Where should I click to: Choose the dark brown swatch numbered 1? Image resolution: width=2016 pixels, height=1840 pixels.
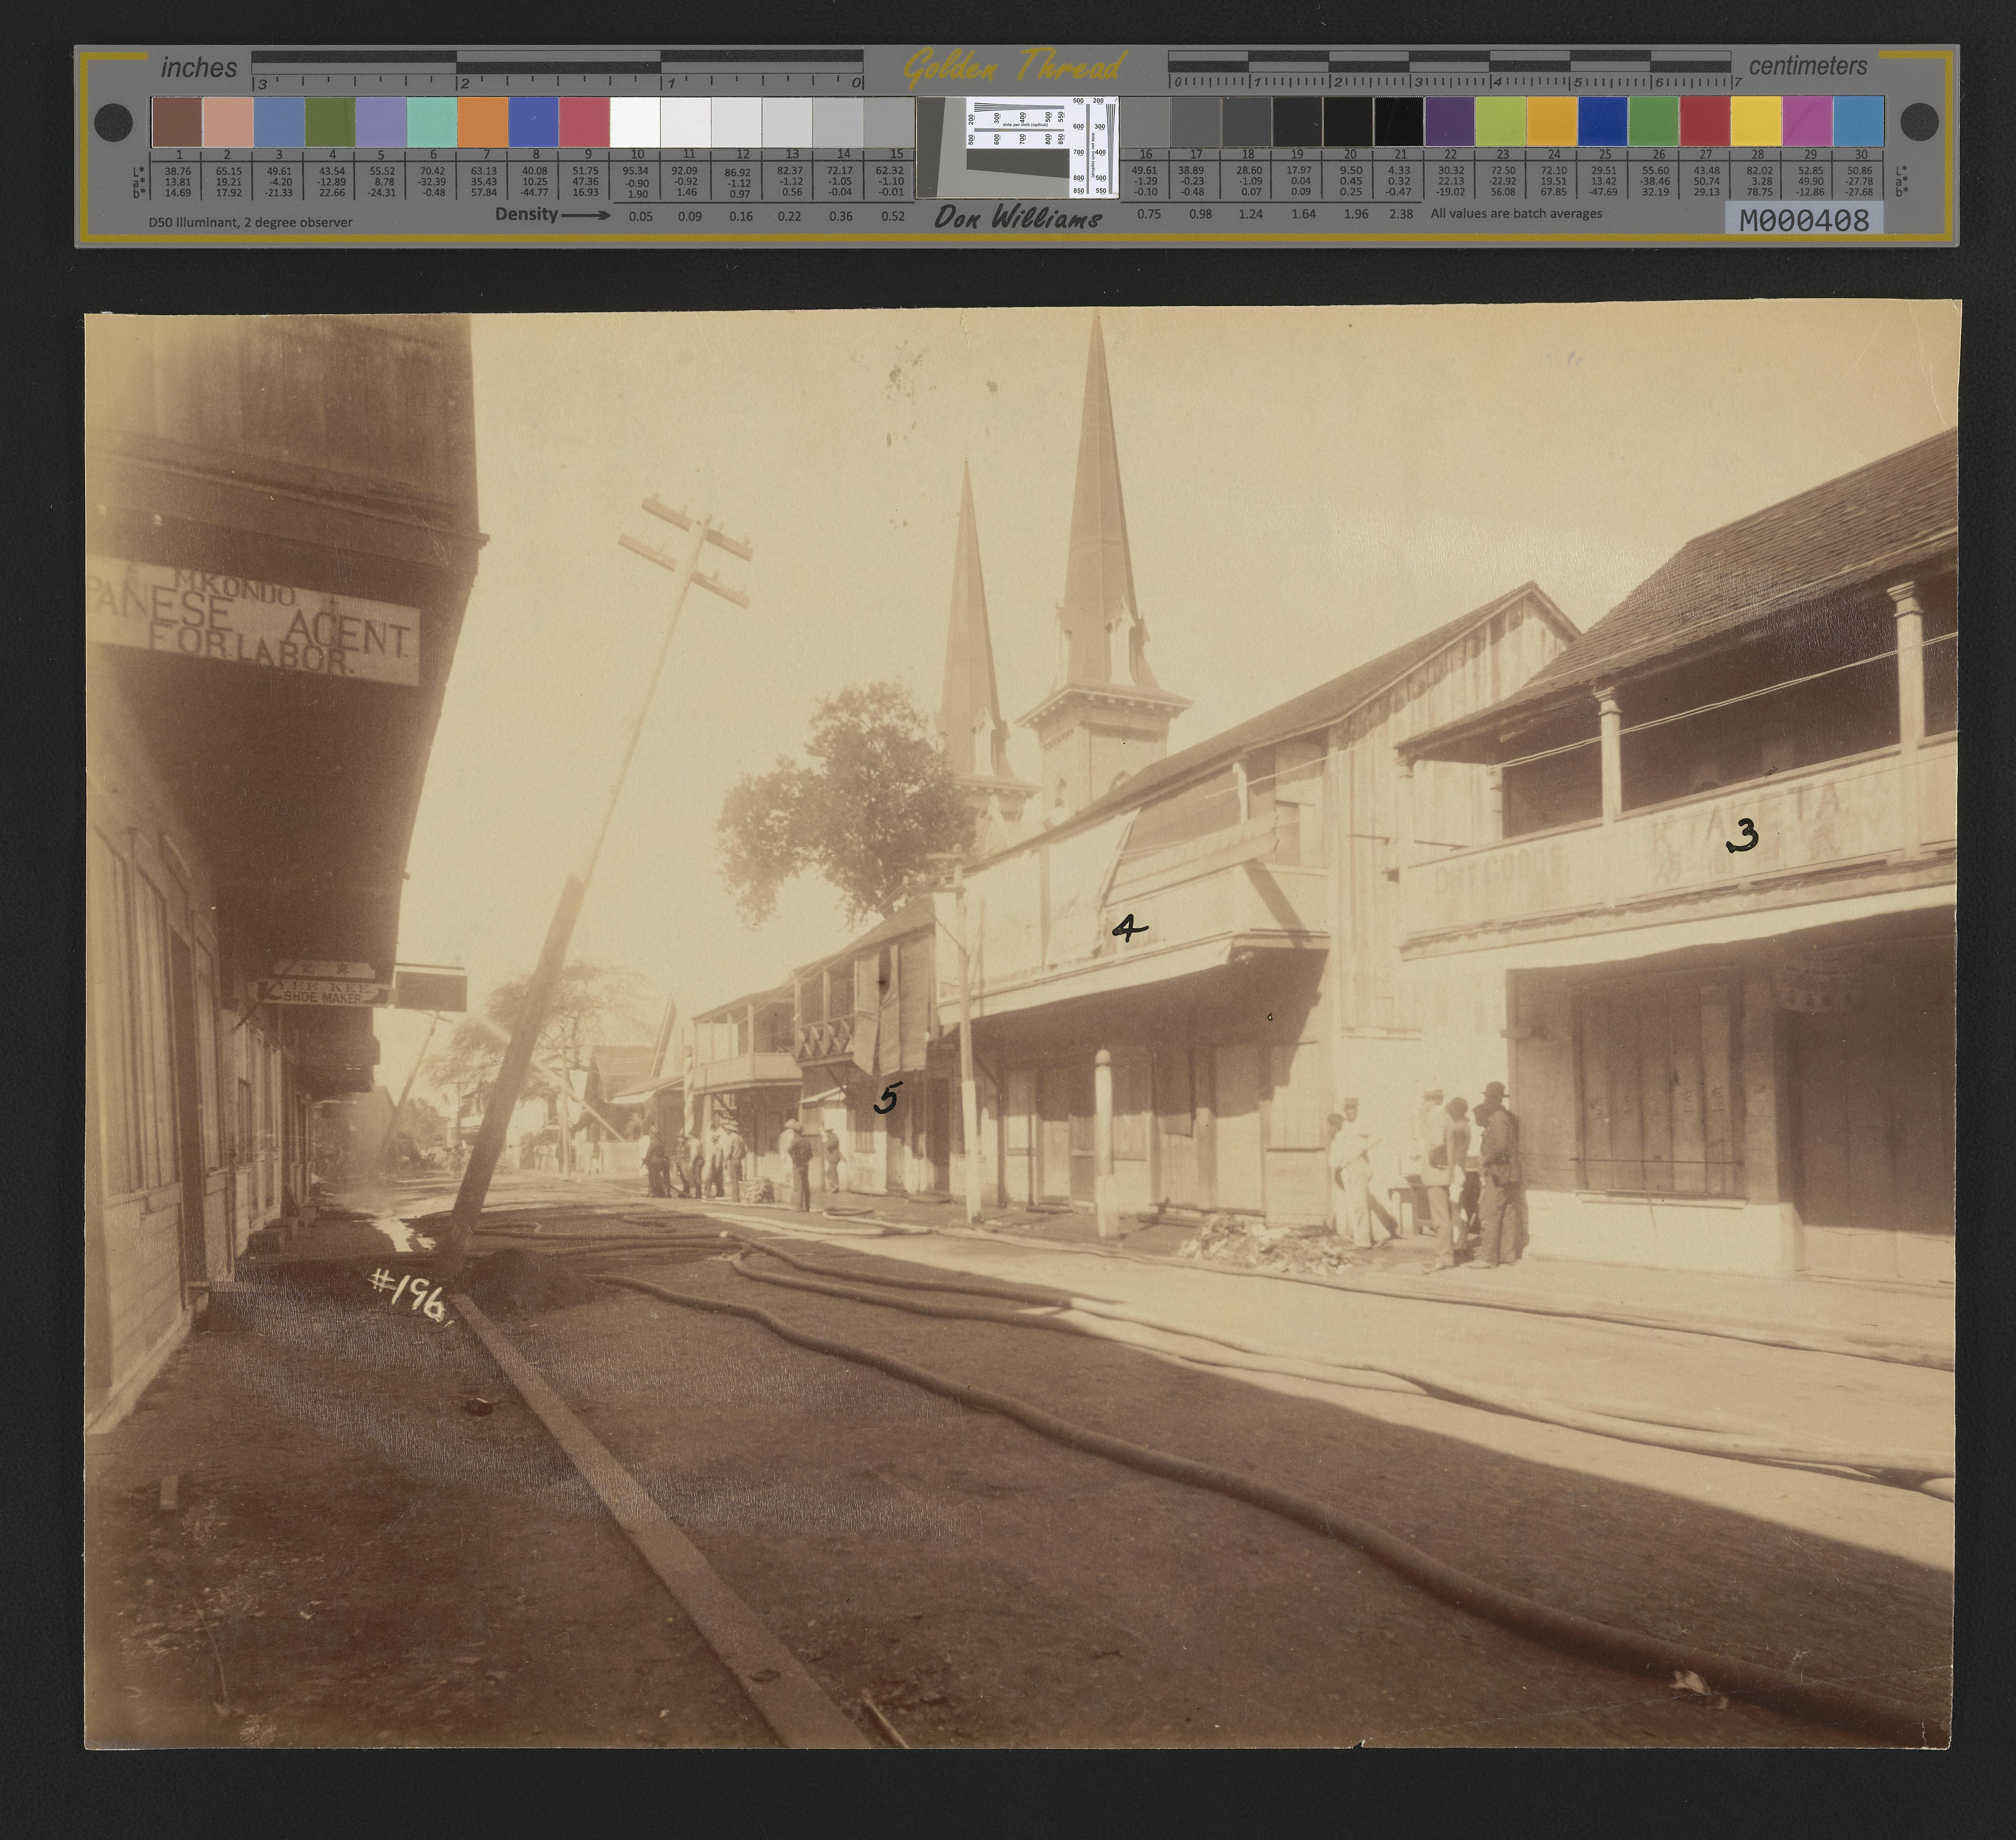click(177, 122)
